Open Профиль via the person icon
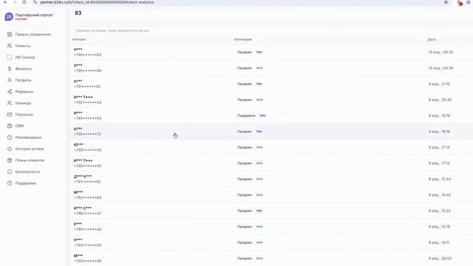The height and width of the screenshot is (266, 473). click(x=10, y=81)
